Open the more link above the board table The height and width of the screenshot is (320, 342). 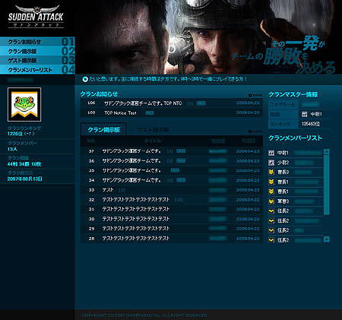[x=255, y=131]
